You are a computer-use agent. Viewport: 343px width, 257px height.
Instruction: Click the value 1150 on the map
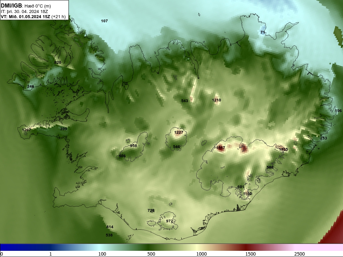click(x=247, y=194)
